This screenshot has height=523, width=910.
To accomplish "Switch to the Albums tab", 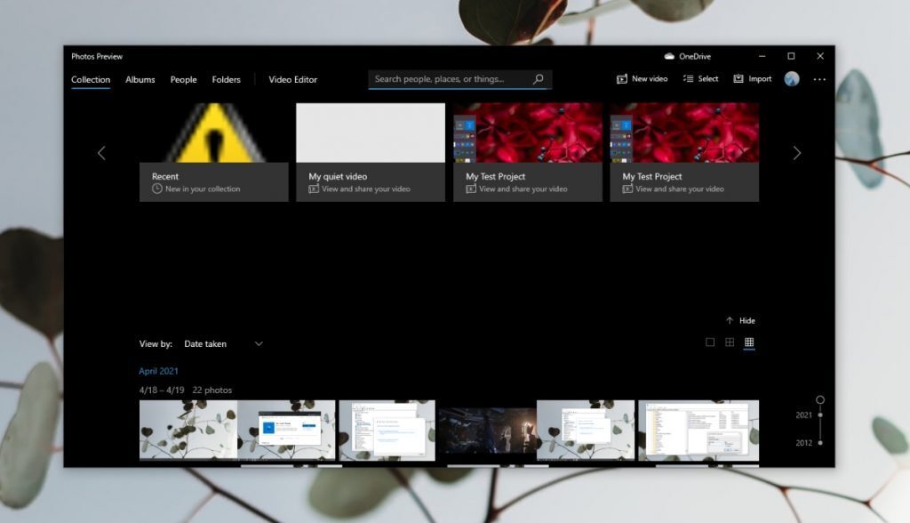I will click(140, 79).
